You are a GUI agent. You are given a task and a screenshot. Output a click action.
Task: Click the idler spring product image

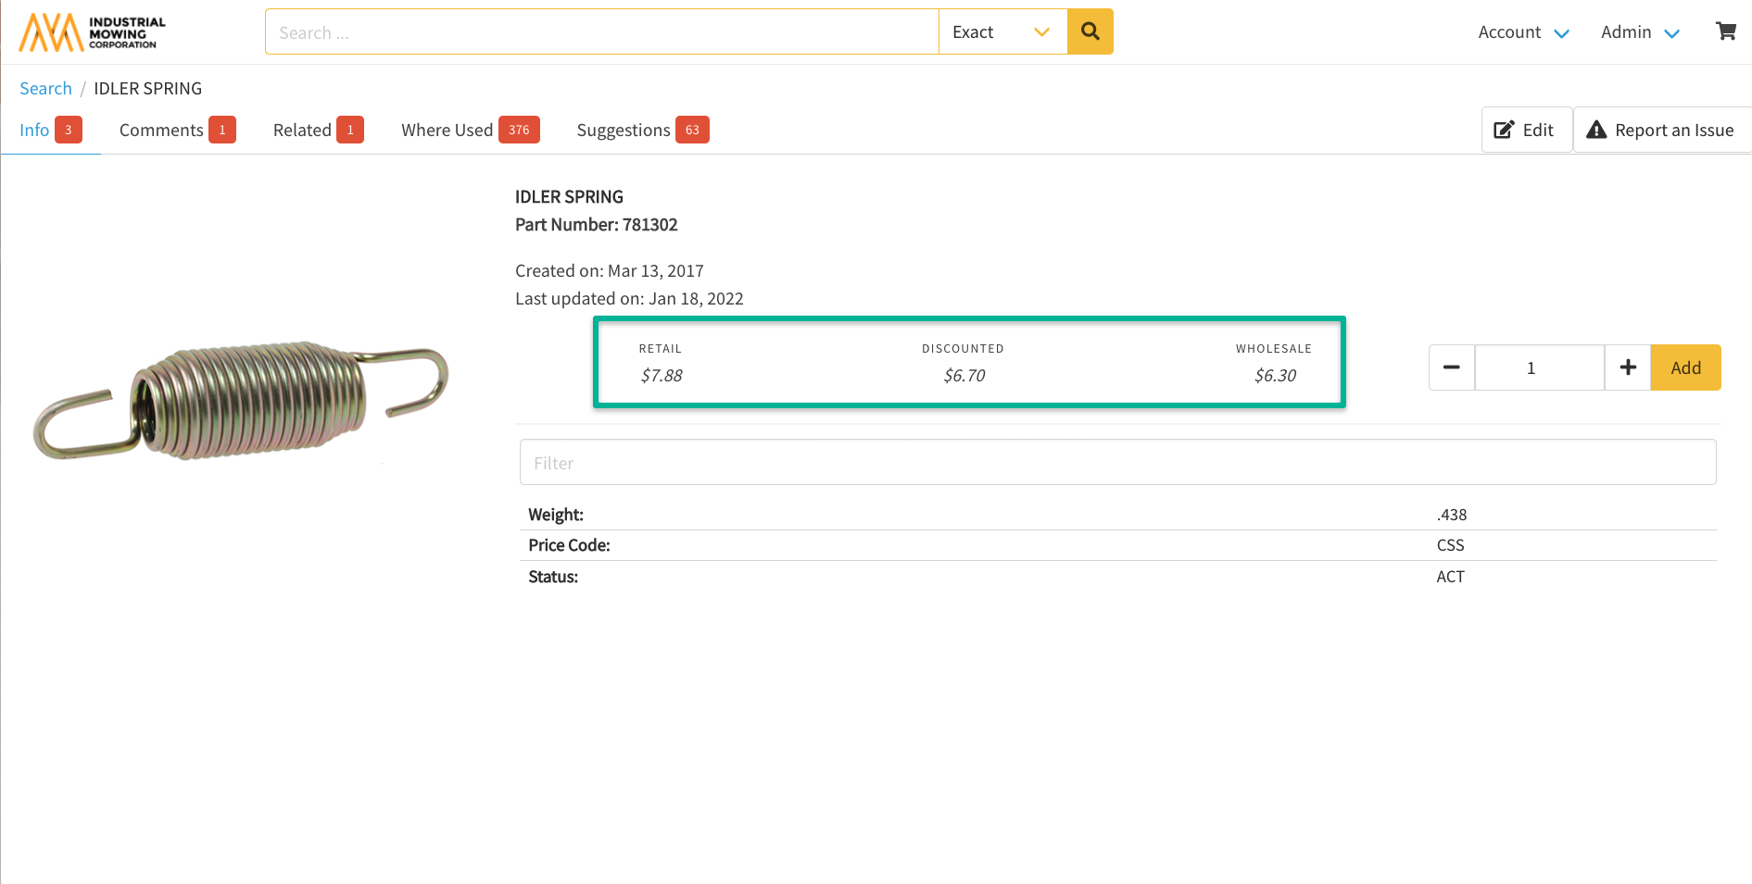[241, 401]
